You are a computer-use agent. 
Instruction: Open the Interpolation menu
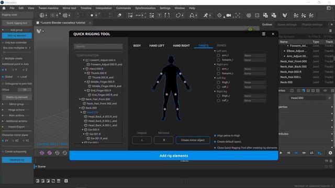click(104, 8)
